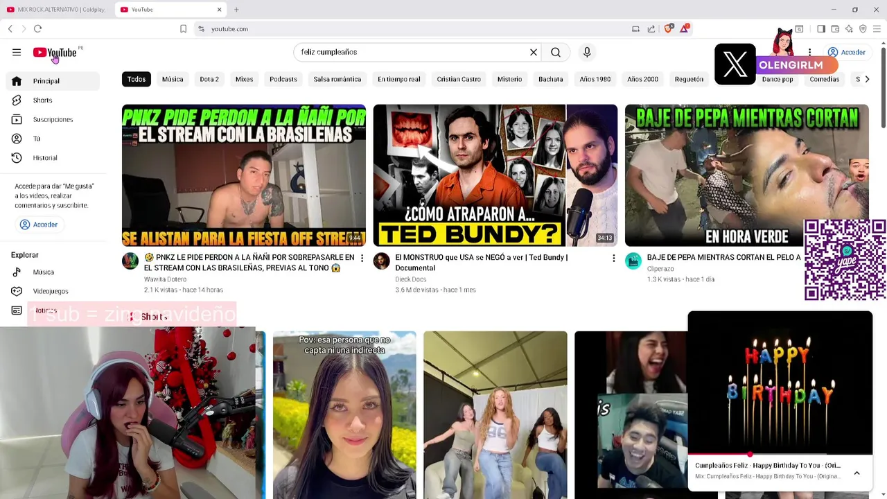This screenshot has width=887, height=499.
Task: Explore Videojuegos in the sidebar
Action: tap(53, 291)
